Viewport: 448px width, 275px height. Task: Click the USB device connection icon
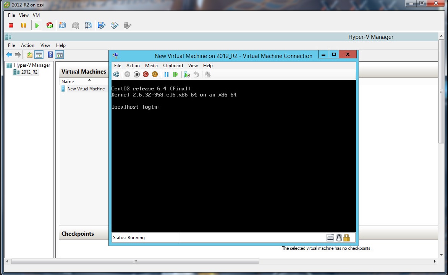click(128, 26)
